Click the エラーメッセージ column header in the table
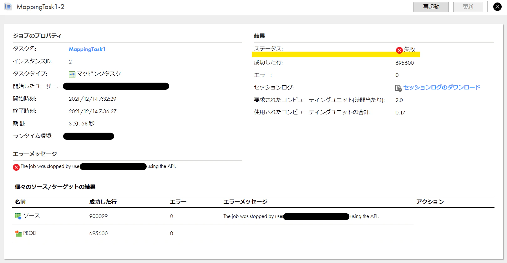Screen dimensions: 507x263 245,202
